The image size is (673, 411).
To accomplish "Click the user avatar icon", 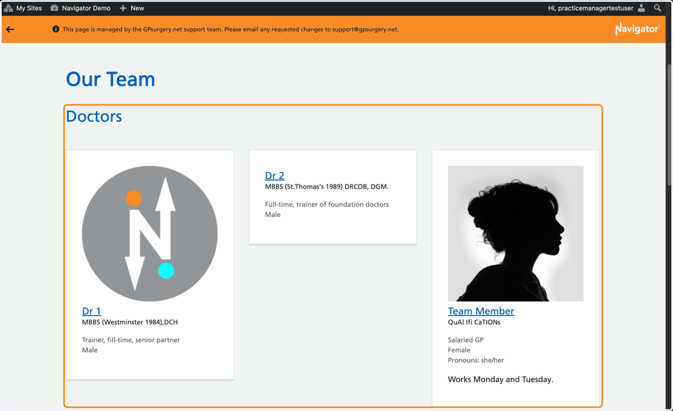I will pyautogui.click(x=642, y=8).
